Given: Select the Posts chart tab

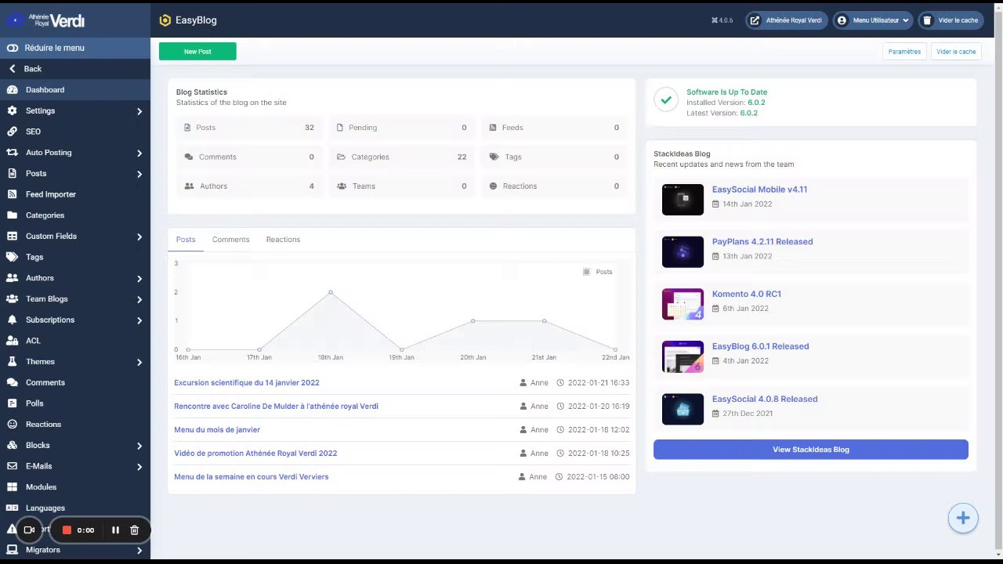Looking at the screenshot, I should 186,240.
